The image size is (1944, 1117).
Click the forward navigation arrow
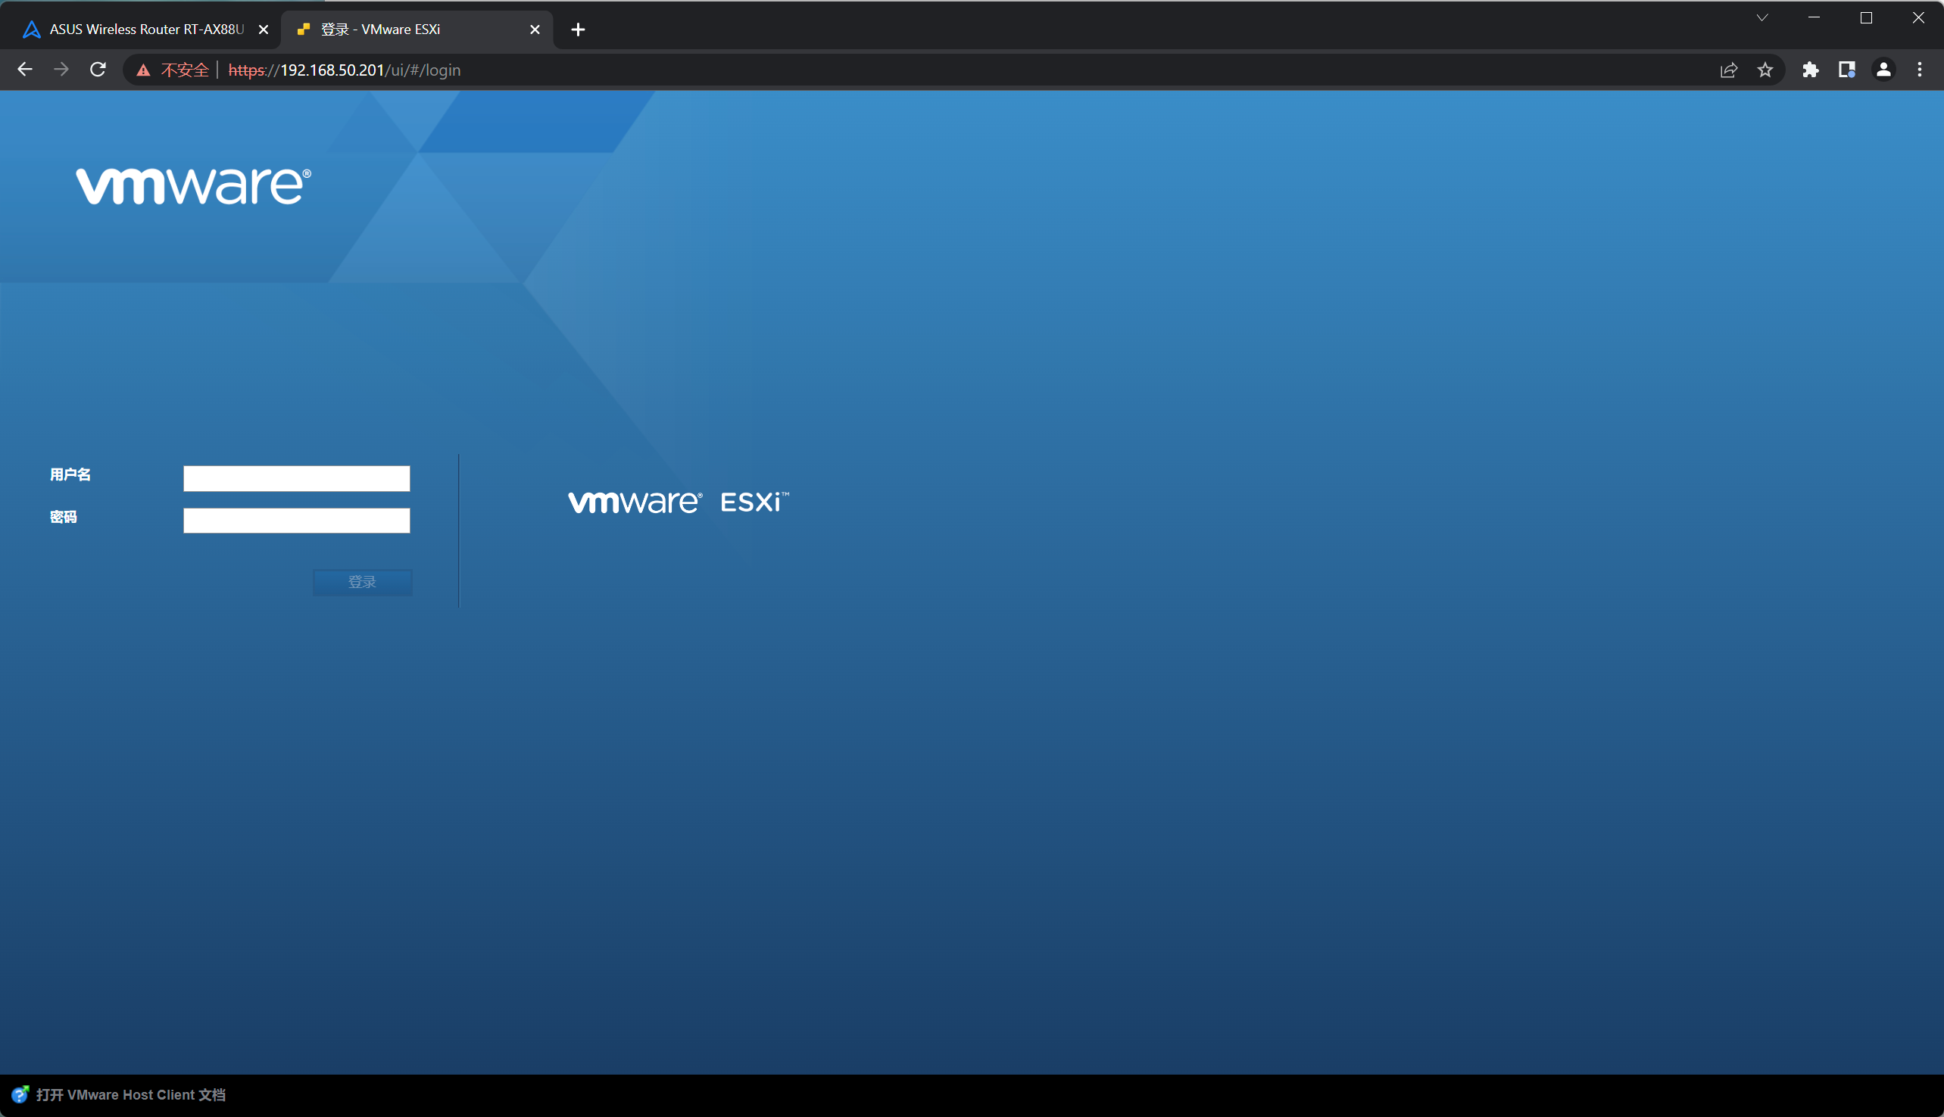click(61, 70)
